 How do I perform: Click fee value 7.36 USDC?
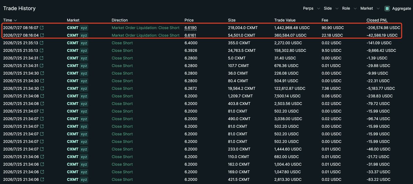click(x=331, y=88)
